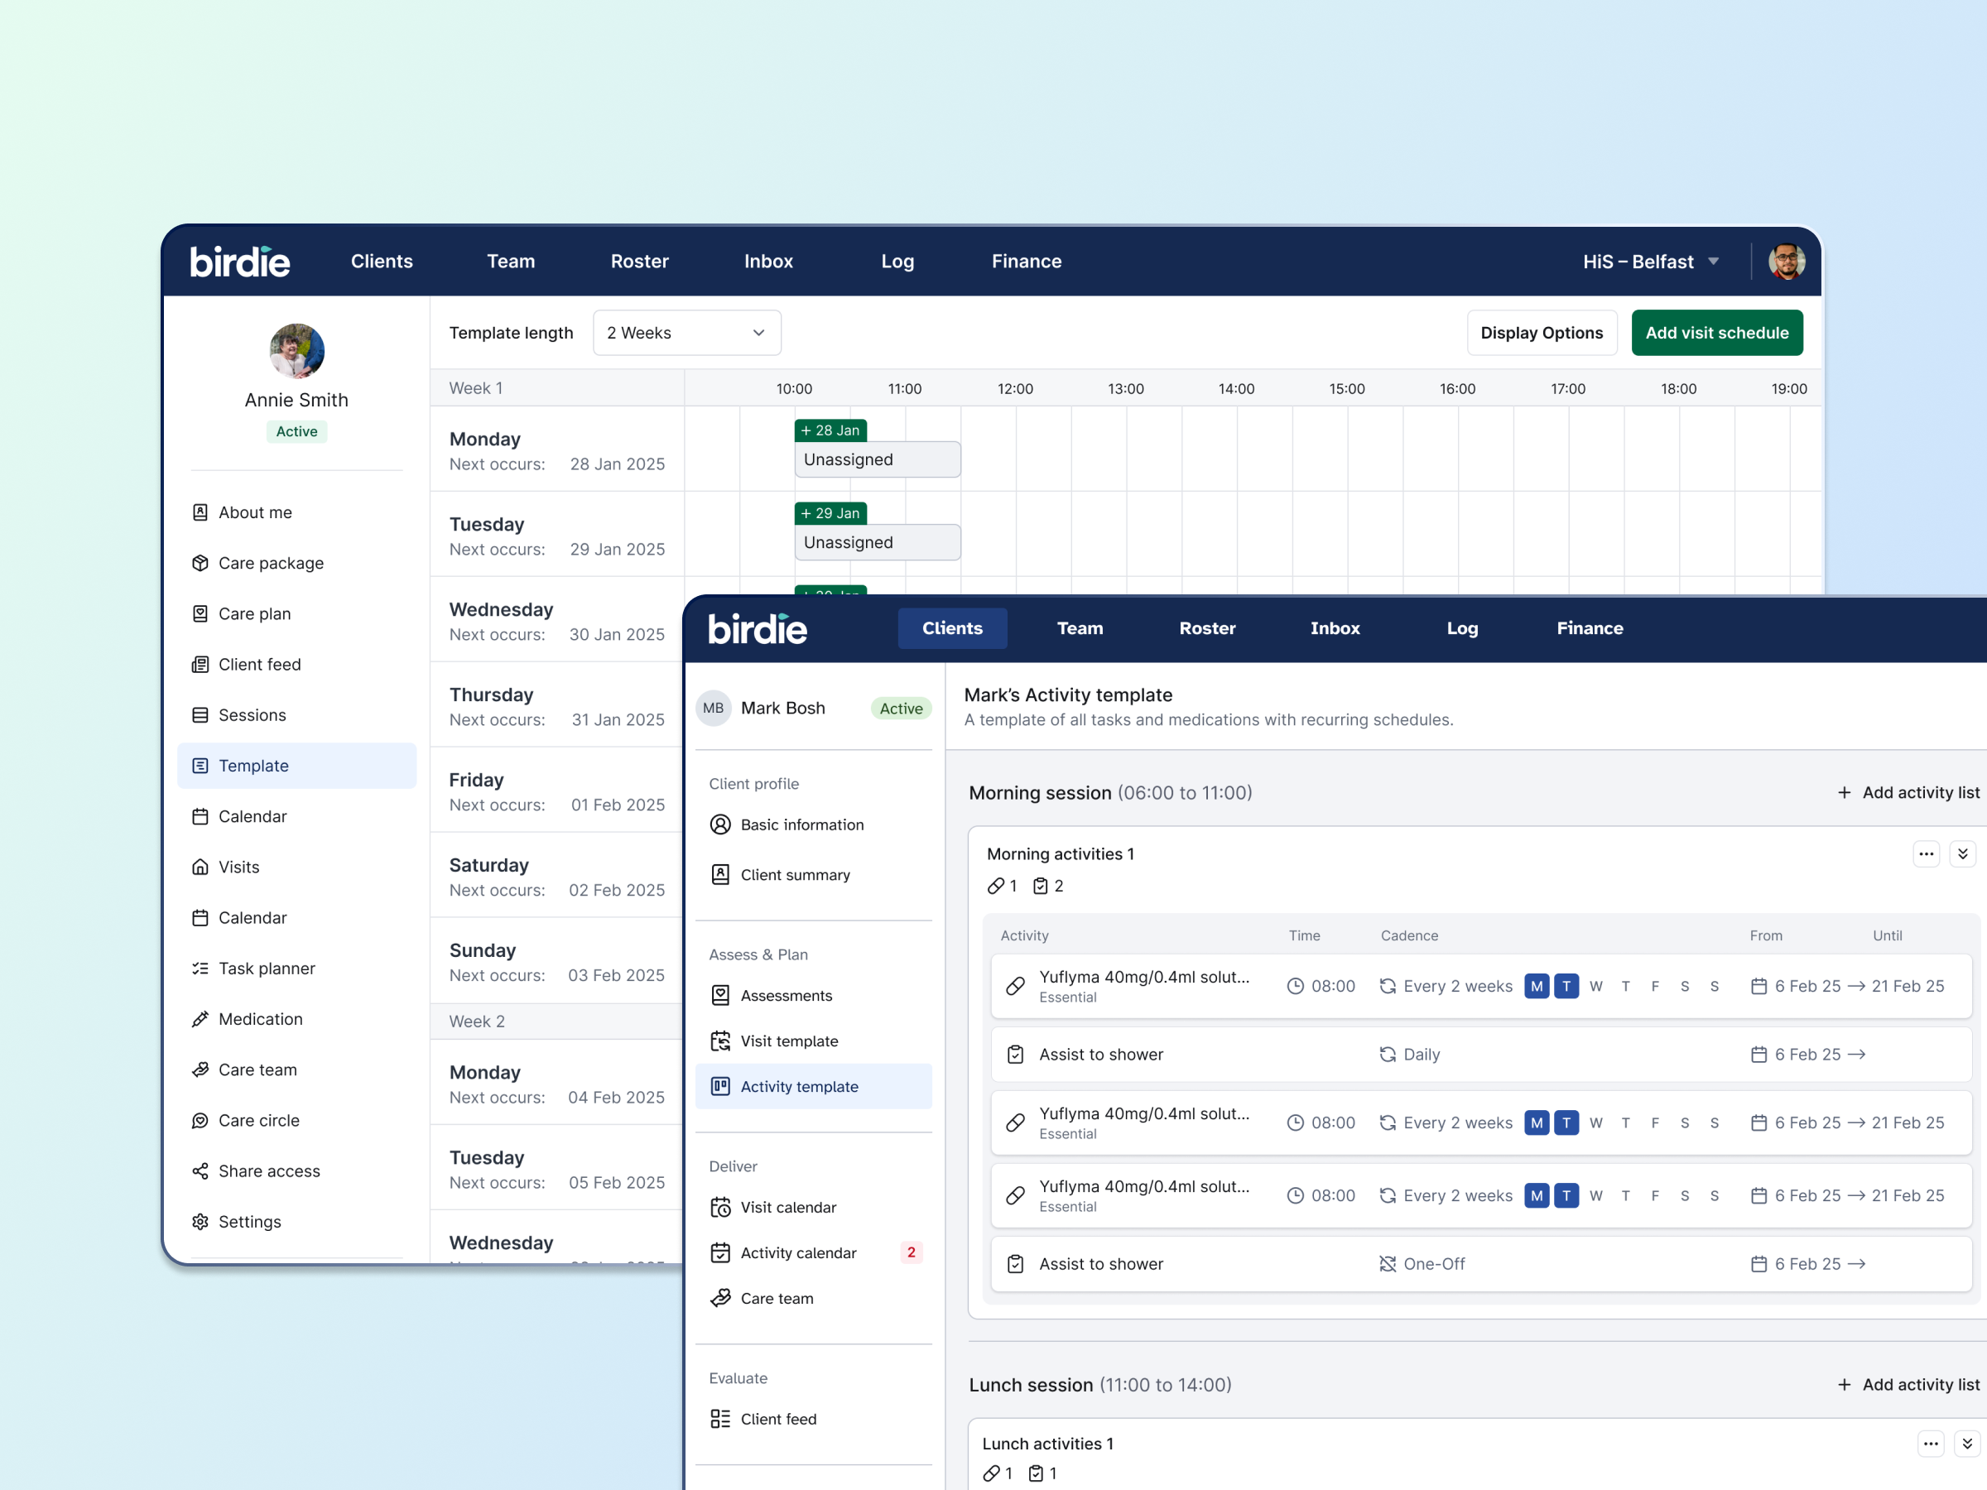Click the Share access icon

pos(200,1170)
